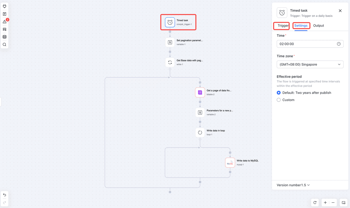The image size is (350, 208).
Task: Select the Parameters for a new page variable-2 node icon
Action: (200, 112)
